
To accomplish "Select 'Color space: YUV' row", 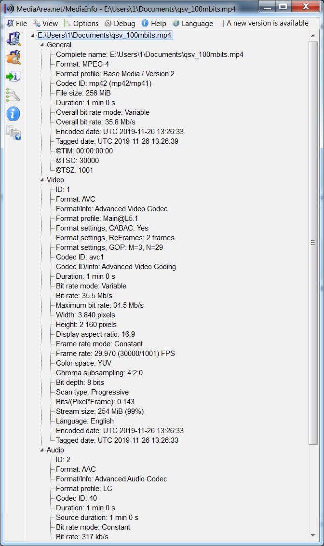I will pyautogui.click(x=84, y=363).
